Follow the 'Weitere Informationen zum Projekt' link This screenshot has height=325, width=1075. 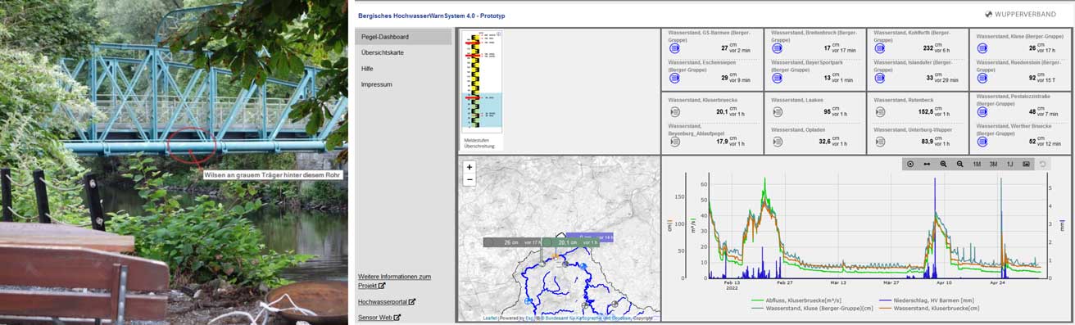(394, 281)
